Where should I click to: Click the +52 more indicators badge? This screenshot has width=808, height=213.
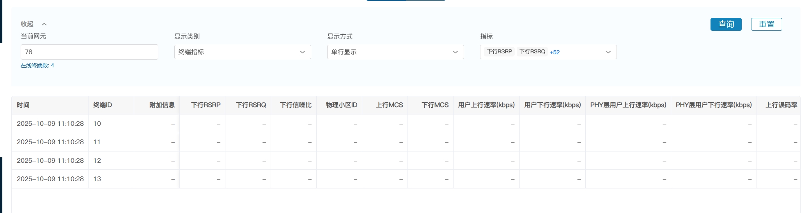coord(555,52)
